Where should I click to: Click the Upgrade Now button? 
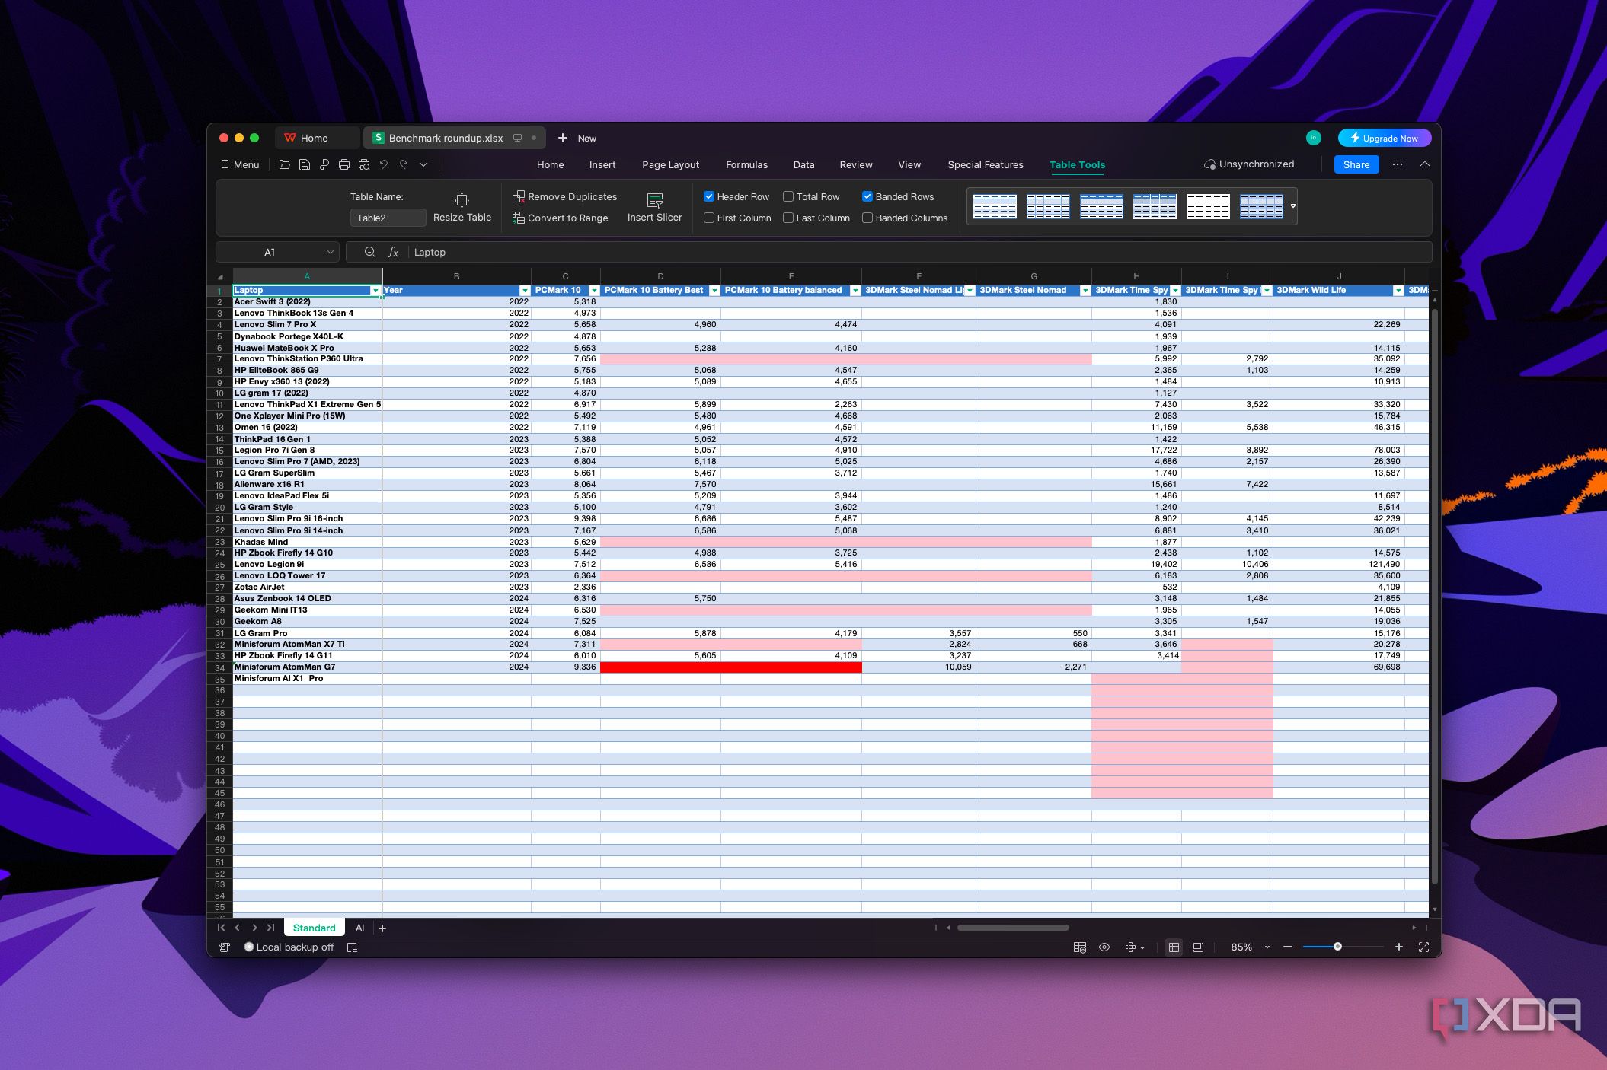[1385, 138]
